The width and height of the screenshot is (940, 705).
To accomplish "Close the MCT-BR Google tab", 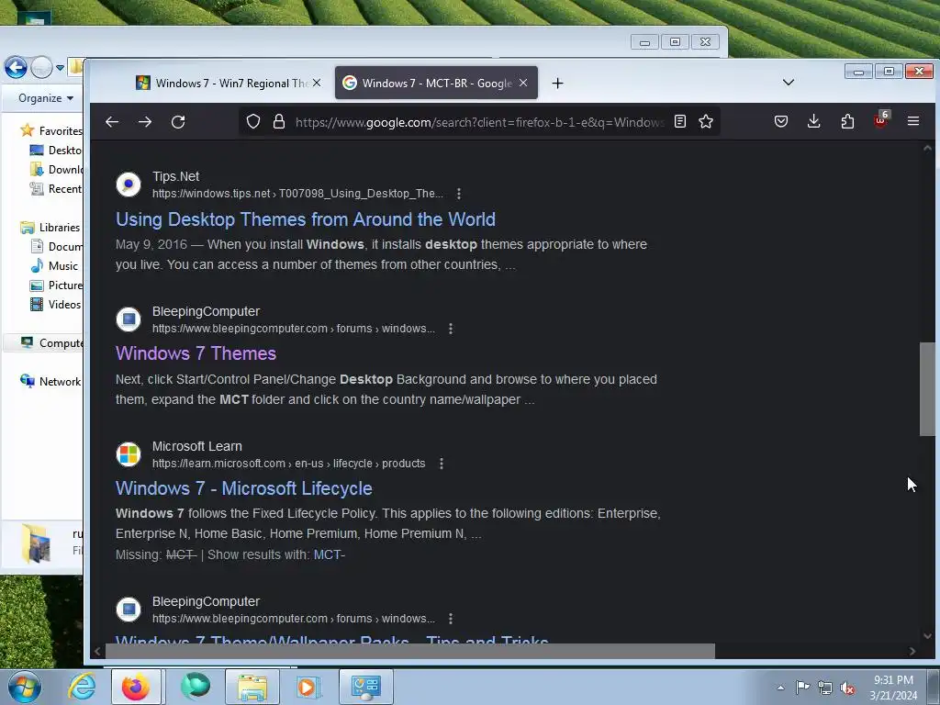I will click(x=522, y=83).
